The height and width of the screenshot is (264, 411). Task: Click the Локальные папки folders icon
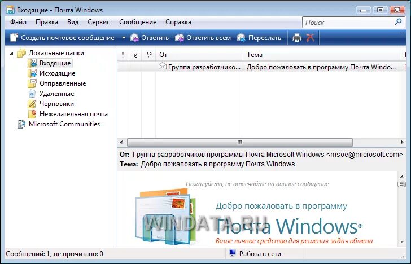coord(21,53)
